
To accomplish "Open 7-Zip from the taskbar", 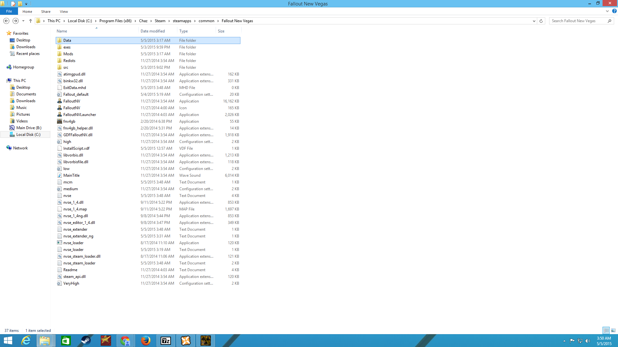I will (166, 341).
